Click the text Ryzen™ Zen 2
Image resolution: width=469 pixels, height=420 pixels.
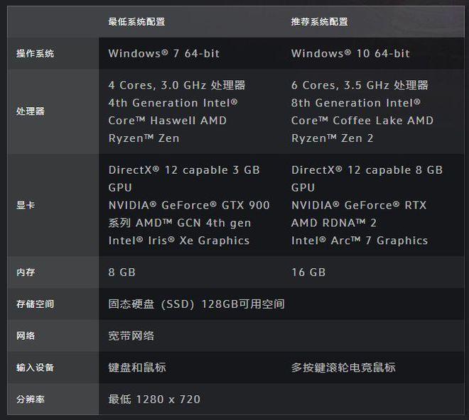pos(333,138)
